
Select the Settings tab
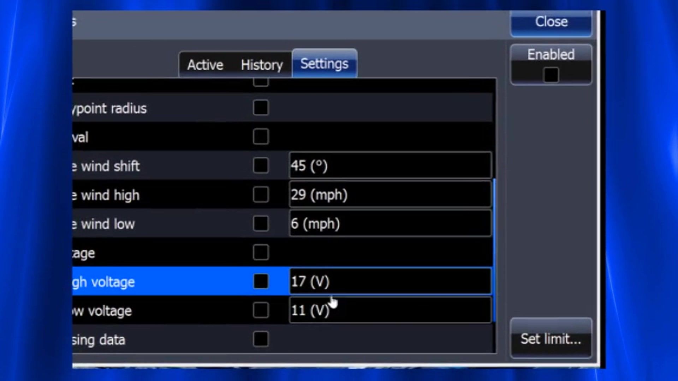[324, 64]
